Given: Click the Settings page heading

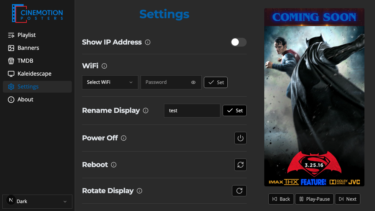Looking at the screenshot, I should 164,14.
